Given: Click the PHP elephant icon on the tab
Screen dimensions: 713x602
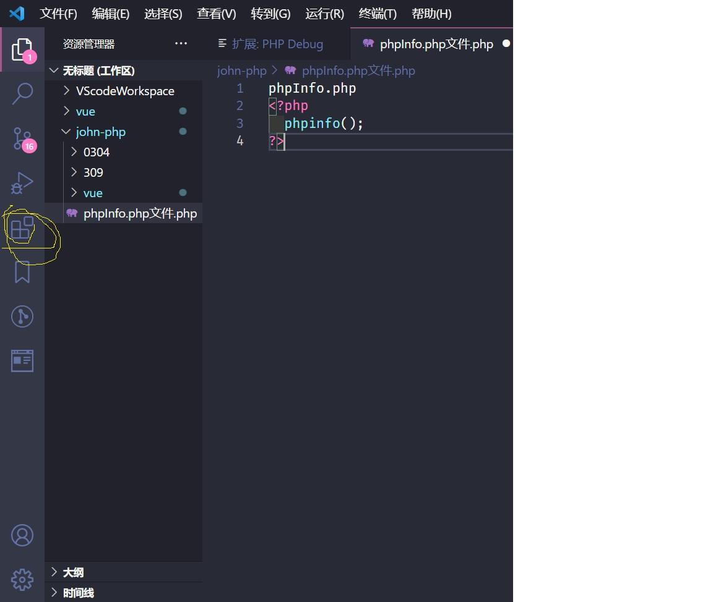Looking at the screenshot, I should pos(368,43).
